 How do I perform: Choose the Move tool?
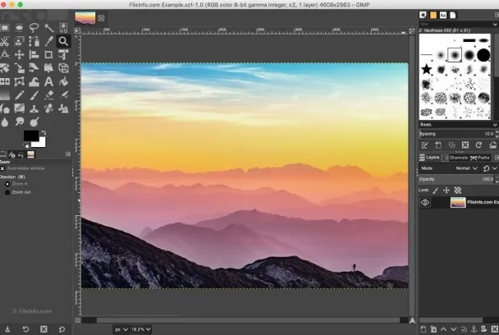(x=19, y=55)
